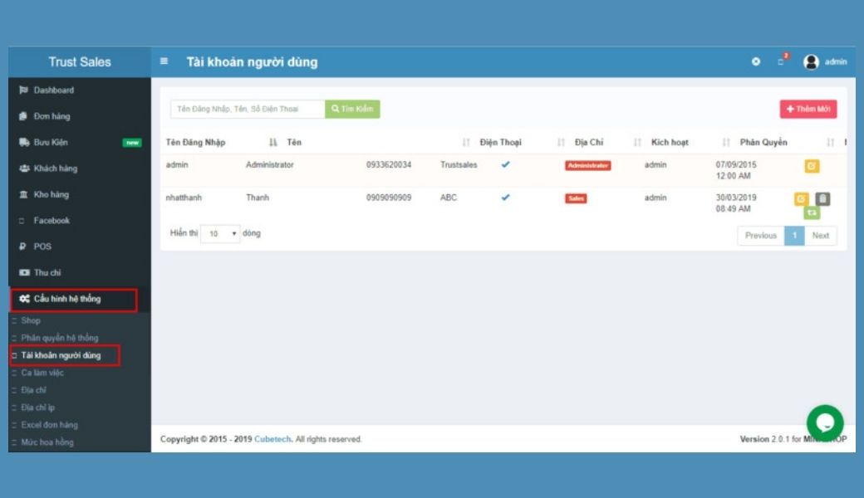
Task: Open the rows-per-page dropdown showing 10
Action: [x=220, y=234]
